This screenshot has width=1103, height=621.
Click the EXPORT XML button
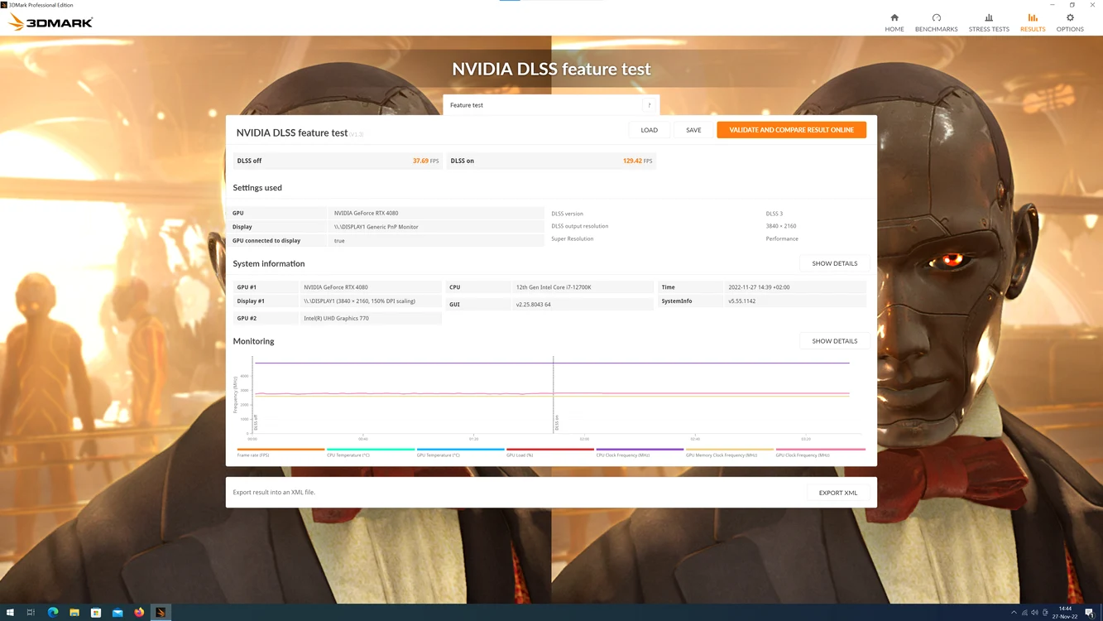point(838,493)
